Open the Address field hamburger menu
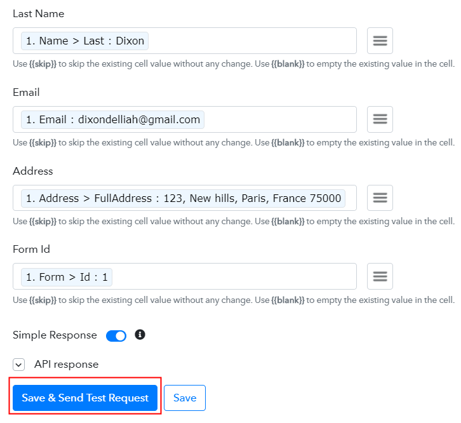461x423 pixels. (x=380, y=198)
